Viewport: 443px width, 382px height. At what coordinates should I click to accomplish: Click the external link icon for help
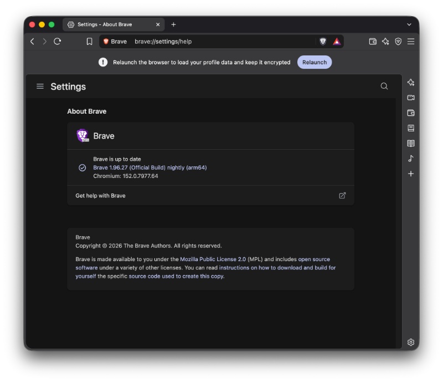pos(342,196)
